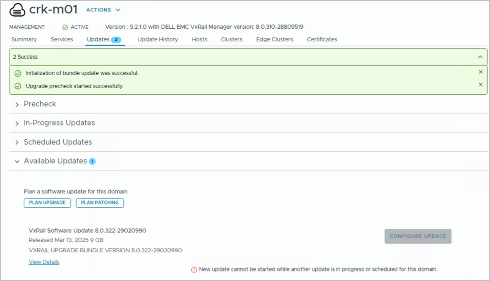Open the Update History tab
The height and width of the screenshot is (281, 490).
point(157,39)
